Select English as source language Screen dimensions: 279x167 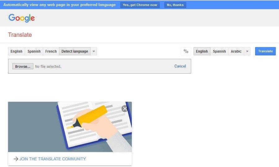pos(16,51)
